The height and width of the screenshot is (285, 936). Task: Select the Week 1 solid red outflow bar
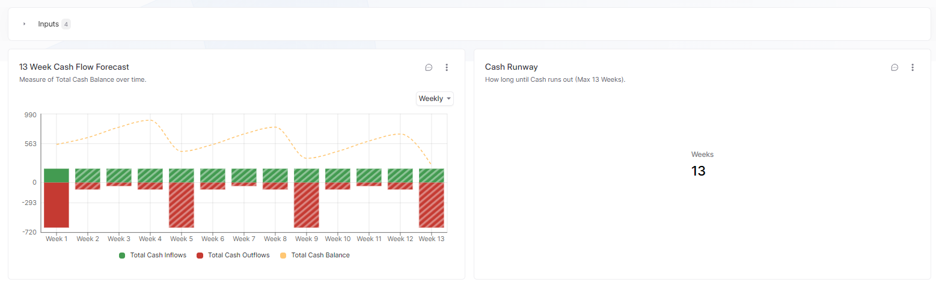pos(57,205)
